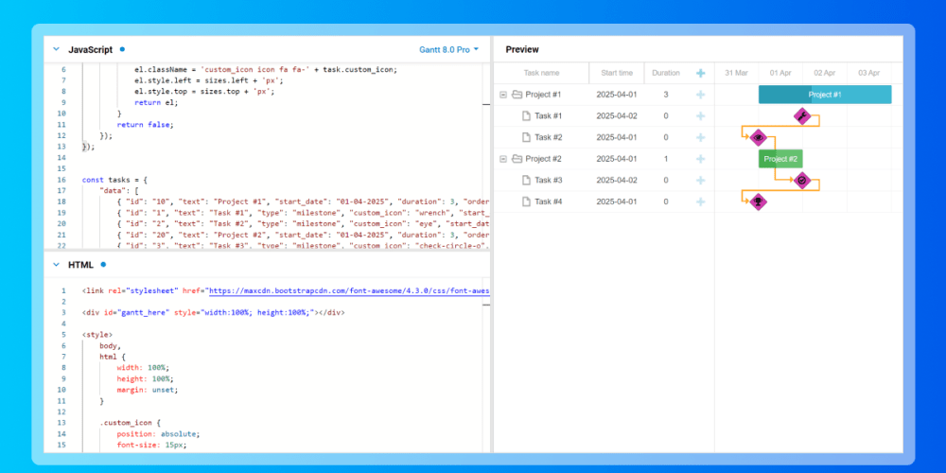Screen dimensions: 946x473
Task: Click JavaScript line number 16
Action: (x=61, y=180)
